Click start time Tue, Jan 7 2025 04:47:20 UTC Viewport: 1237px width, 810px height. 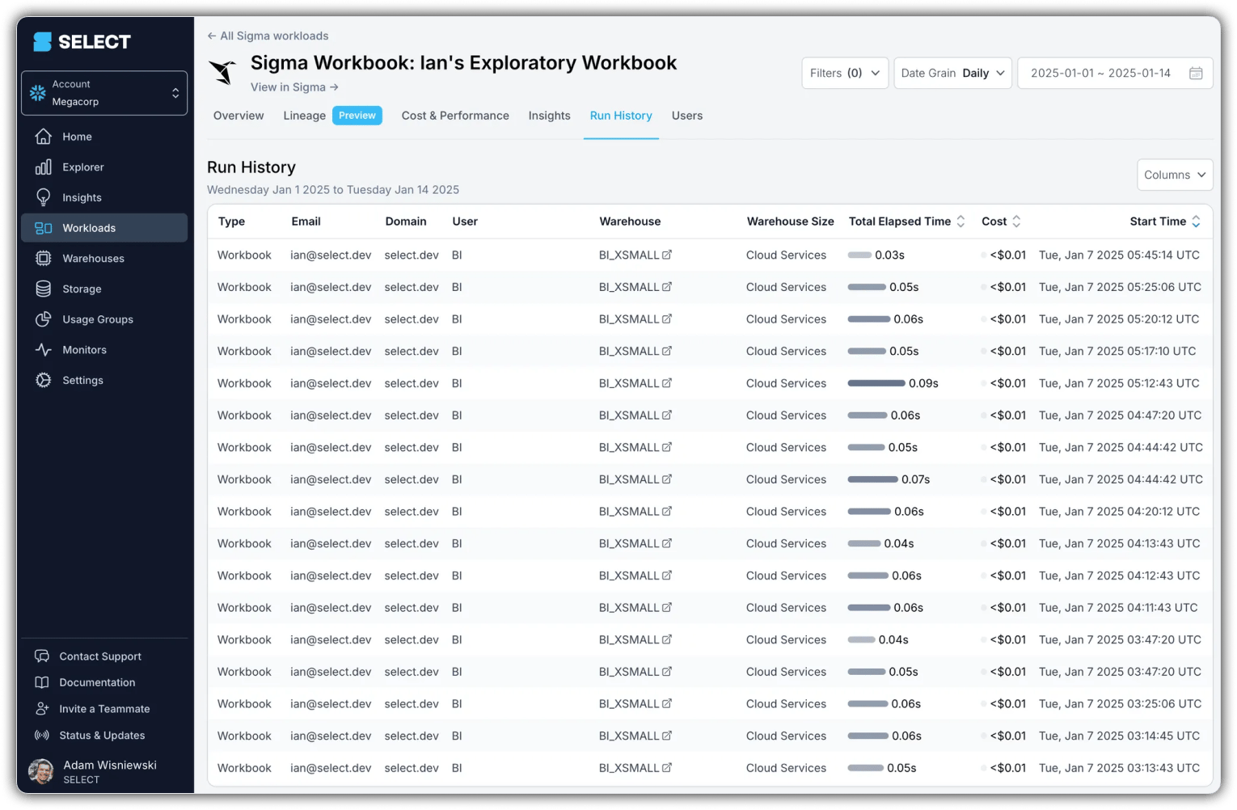[1120, 416]
